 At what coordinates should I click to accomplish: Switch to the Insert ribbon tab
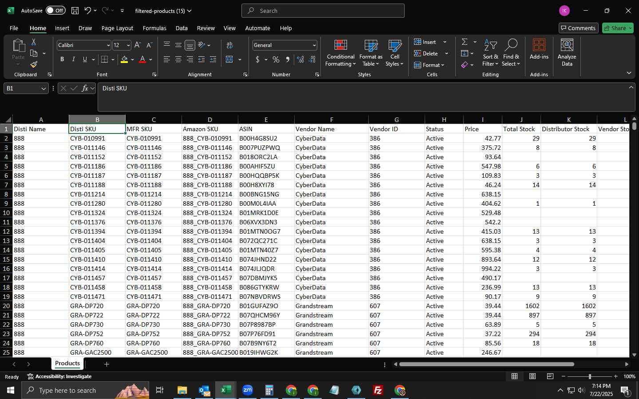click(62, 28)
